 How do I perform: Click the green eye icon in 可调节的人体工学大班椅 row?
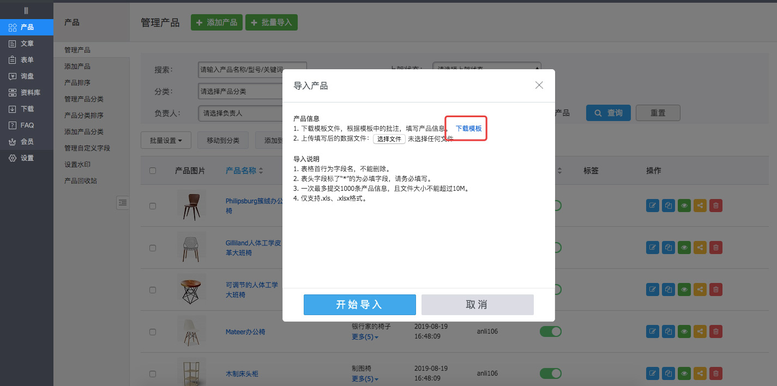(684, 289)
